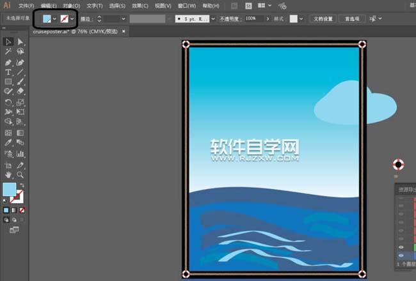Select the Paintbrush tool
416x281 pixels.
[x=20, y=82]
